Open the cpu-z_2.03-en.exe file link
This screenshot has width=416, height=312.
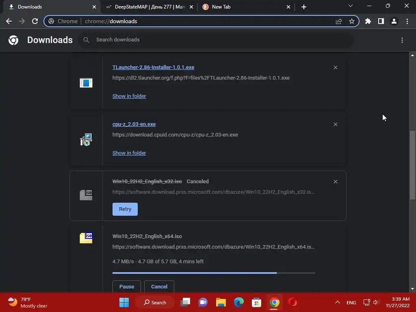click(x=134, y=124)
